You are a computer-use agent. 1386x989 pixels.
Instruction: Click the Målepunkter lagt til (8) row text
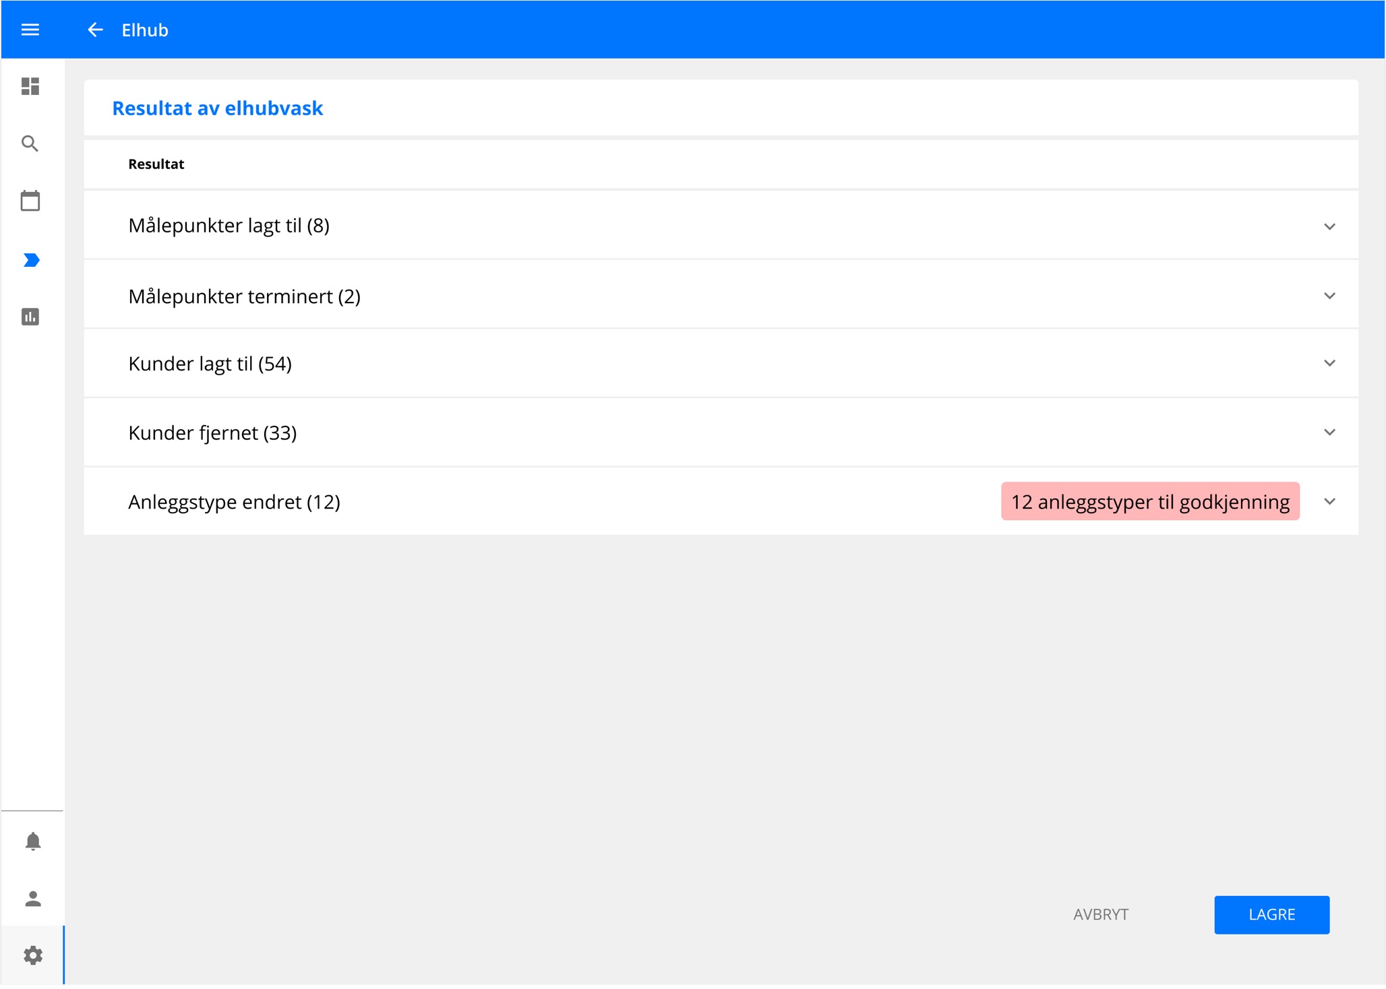[x=229, y=226]
